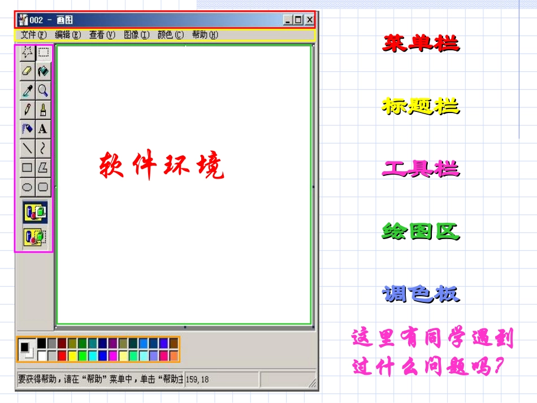Pick the Polygon shape tool
Screen dimensions: 537x403
click(x=43, y=168)
